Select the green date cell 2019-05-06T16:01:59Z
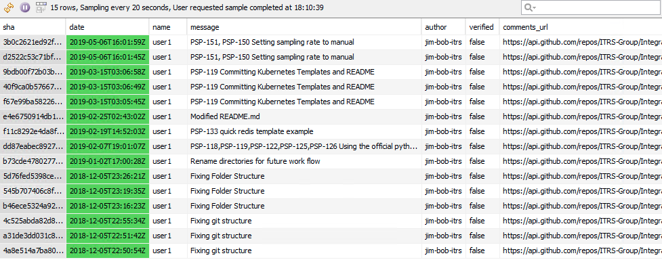Viewport: 662px width, 262px height. (x=108, y=42)
